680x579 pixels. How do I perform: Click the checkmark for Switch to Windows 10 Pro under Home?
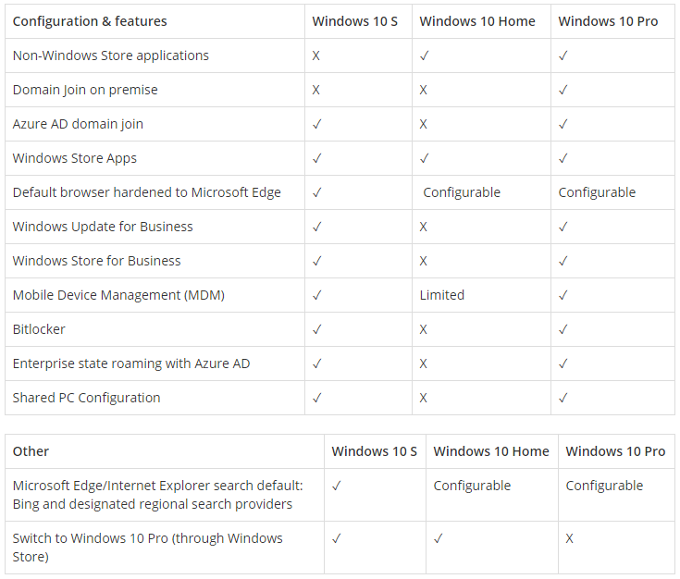coord(438,538)
